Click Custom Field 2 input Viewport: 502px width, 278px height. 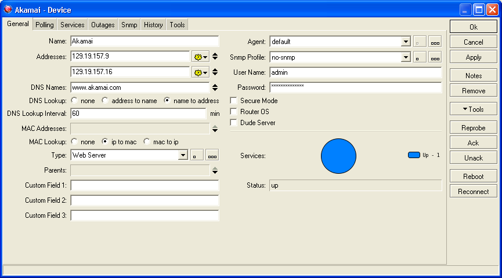(145, 200)
